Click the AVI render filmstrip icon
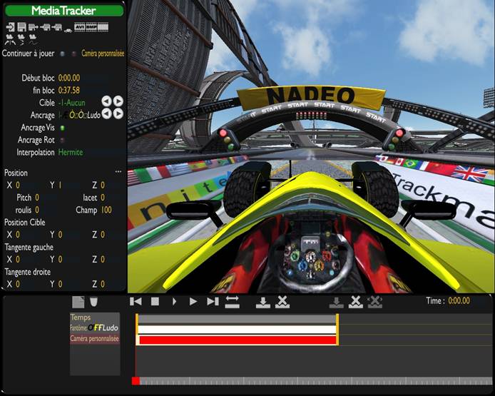This screenshot has width=495, height=396. click(x=80, y=27)
